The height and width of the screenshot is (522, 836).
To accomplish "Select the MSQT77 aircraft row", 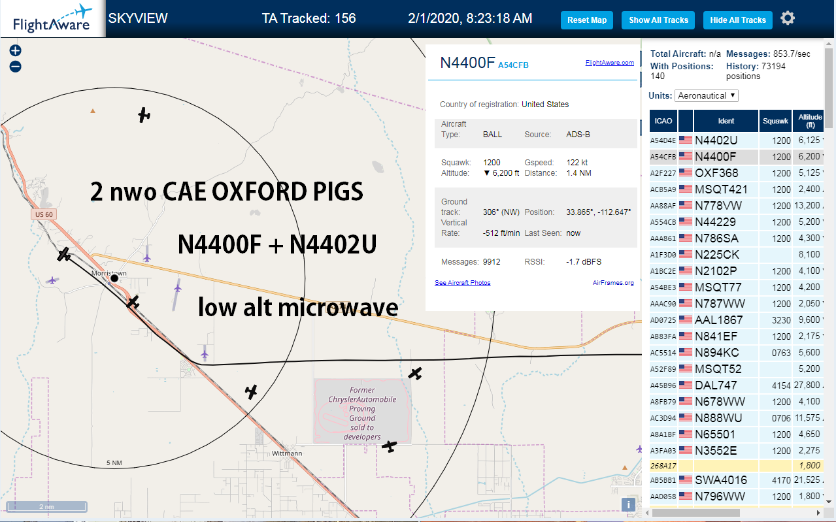I will 737,287.
